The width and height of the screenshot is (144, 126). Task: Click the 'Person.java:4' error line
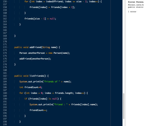tap(136, 5)
